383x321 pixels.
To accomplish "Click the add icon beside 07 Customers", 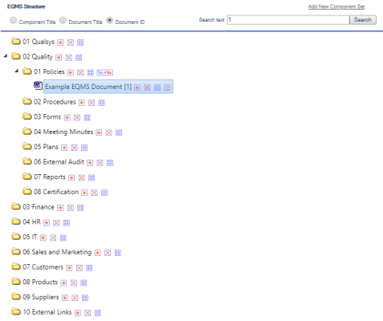I will 69,268.
